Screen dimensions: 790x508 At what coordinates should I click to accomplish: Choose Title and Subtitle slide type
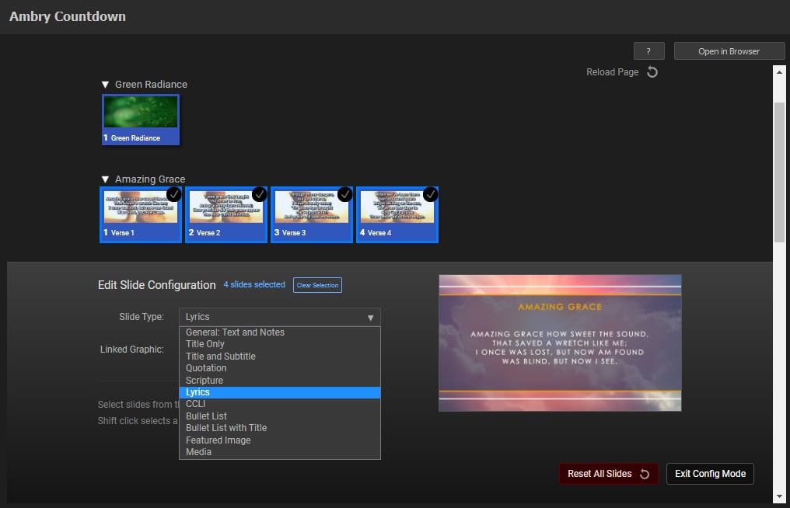tap(280, 357)
